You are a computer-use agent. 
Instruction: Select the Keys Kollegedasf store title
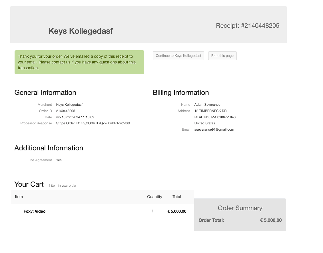tap(81, 31)
